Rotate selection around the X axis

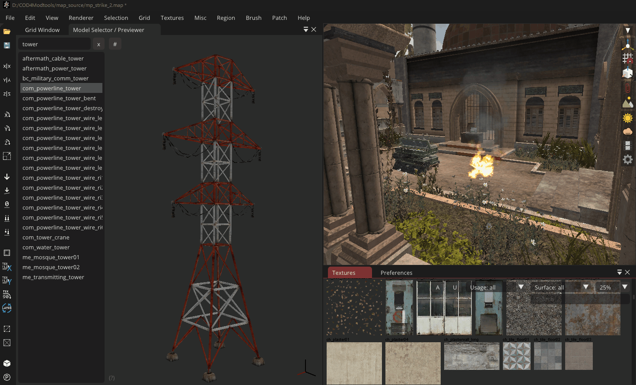click(x=7, y=115)
